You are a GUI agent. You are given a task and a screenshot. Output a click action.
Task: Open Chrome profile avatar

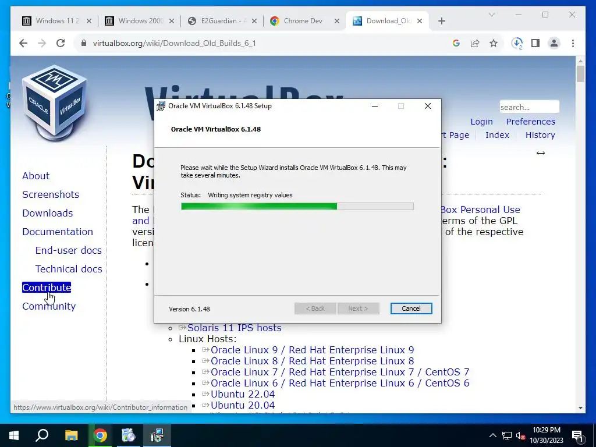click(x=554, y=43)
